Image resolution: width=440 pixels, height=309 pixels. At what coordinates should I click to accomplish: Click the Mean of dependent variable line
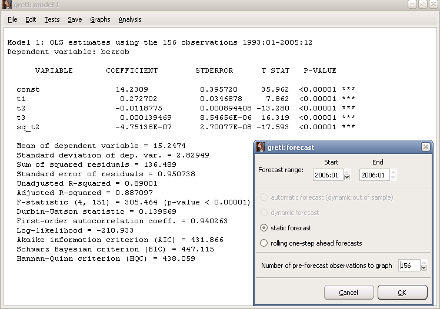click(101, 146)
